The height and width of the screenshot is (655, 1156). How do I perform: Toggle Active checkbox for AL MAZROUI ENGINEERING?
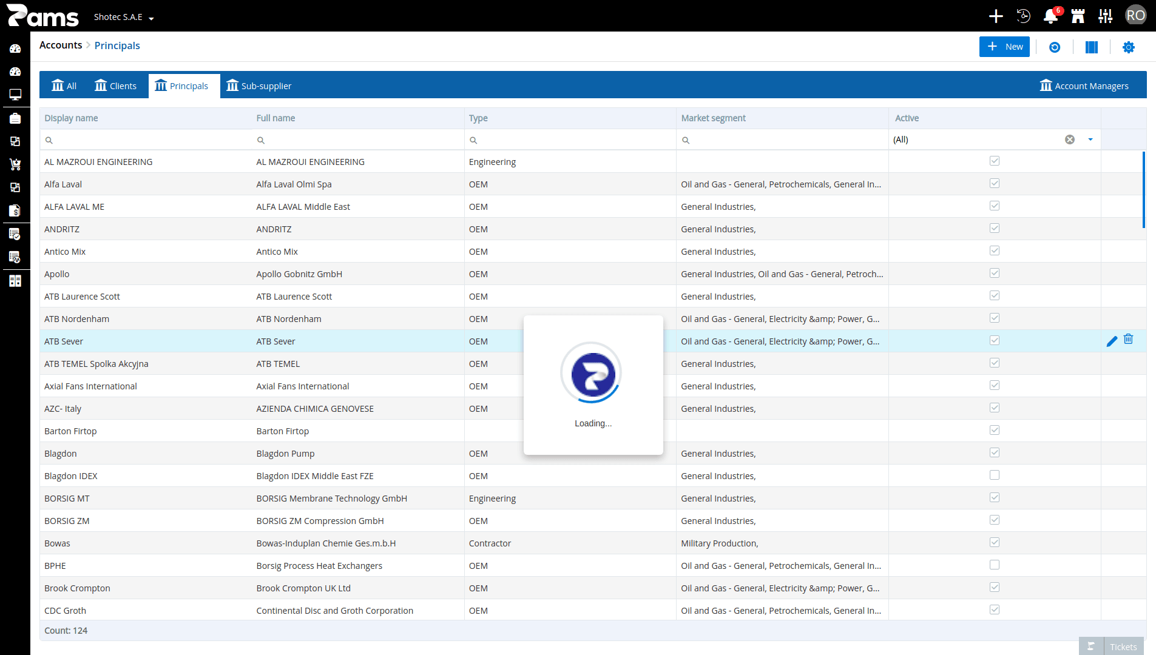995,161
